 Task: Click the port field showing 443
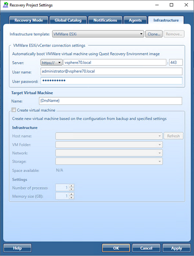click(176, 62)
